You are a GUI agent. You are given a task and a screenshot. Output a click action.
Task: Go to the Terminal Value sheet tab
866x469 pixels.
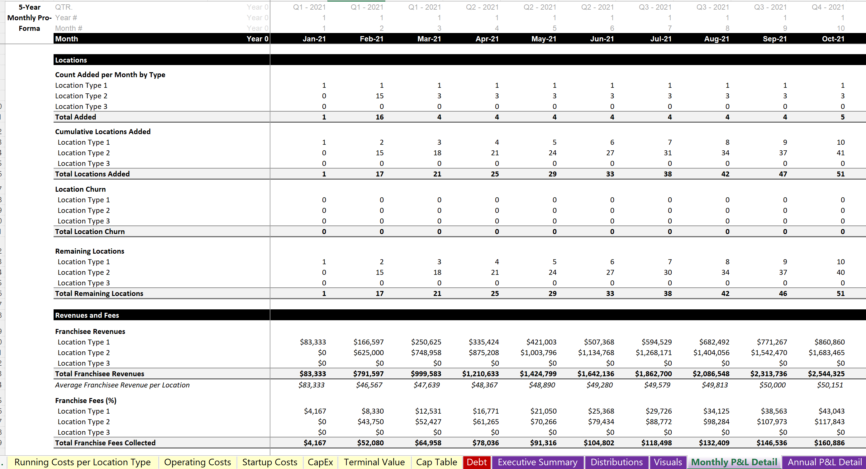pos(374,462)
